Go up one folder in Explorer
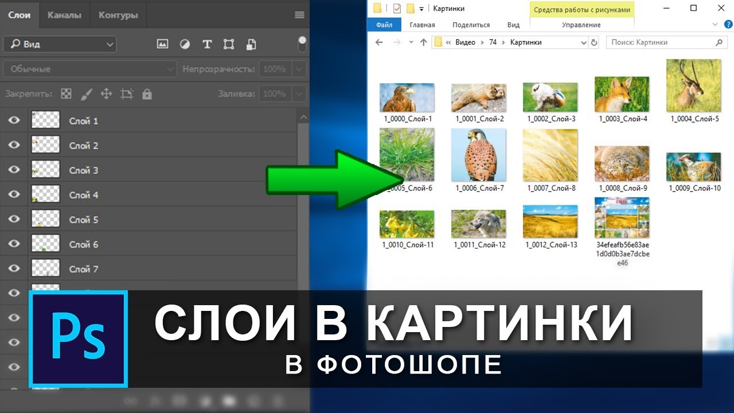 pos(424,42)
